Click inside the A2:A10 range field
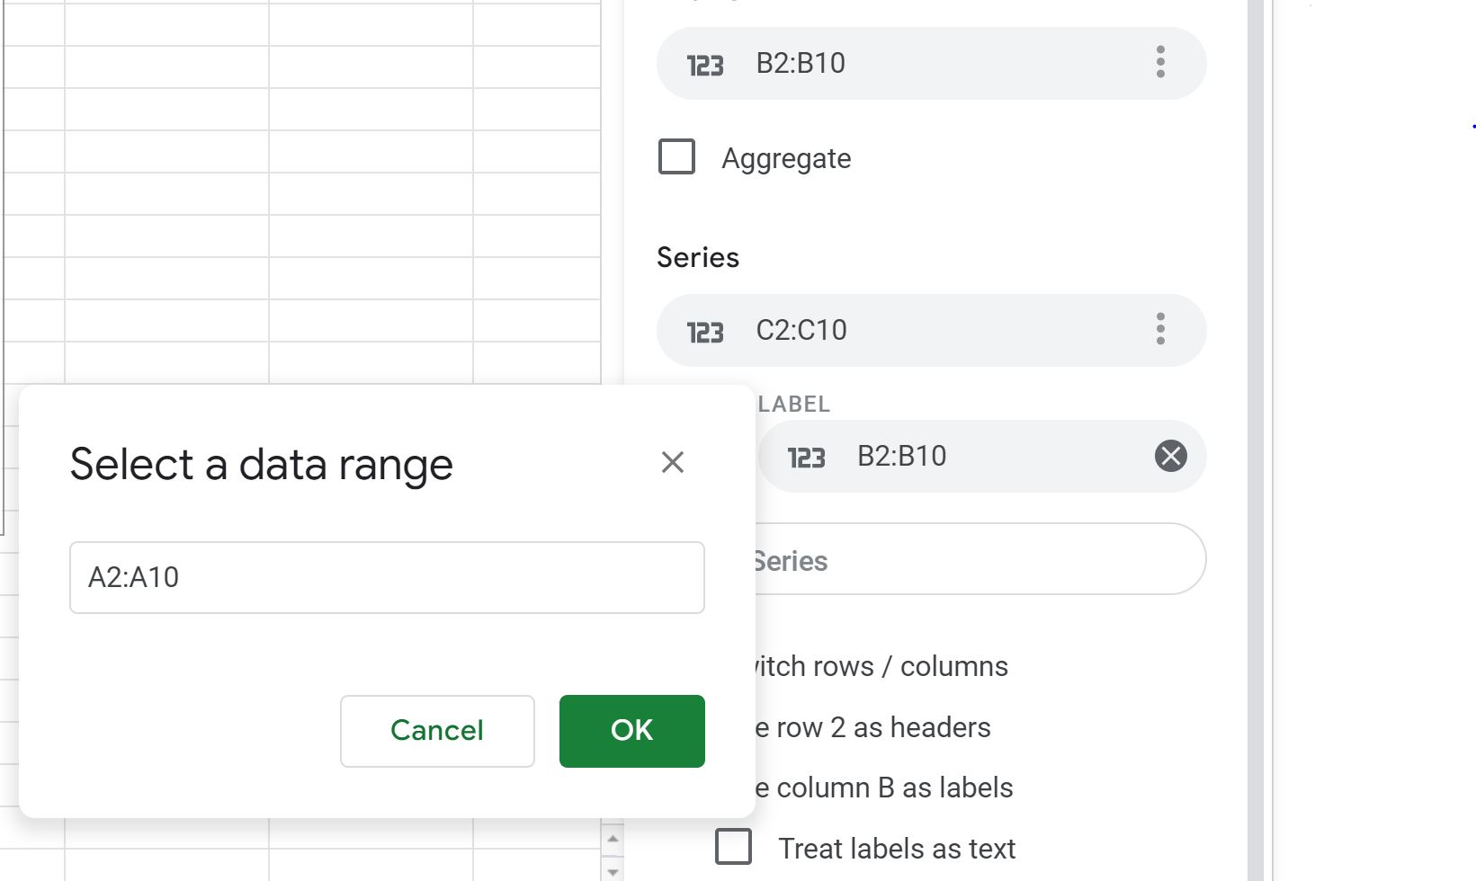The height and width of the screenshot is (881, 1476). pos(387,577)
